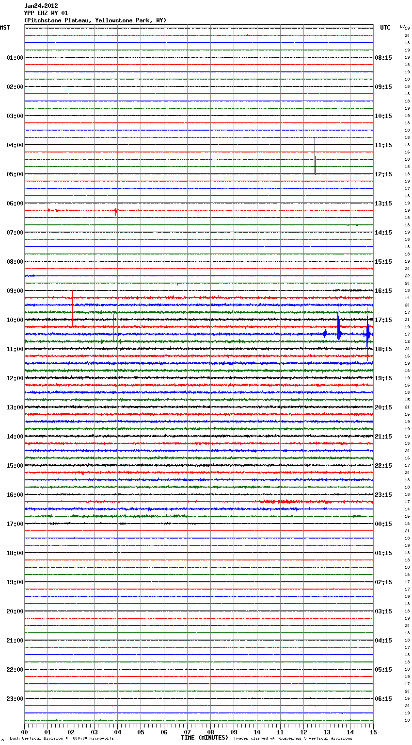Select the 06:00 MST time label
Image resolution: width=412 pixels, height=745 pixels.
(15, 203)
